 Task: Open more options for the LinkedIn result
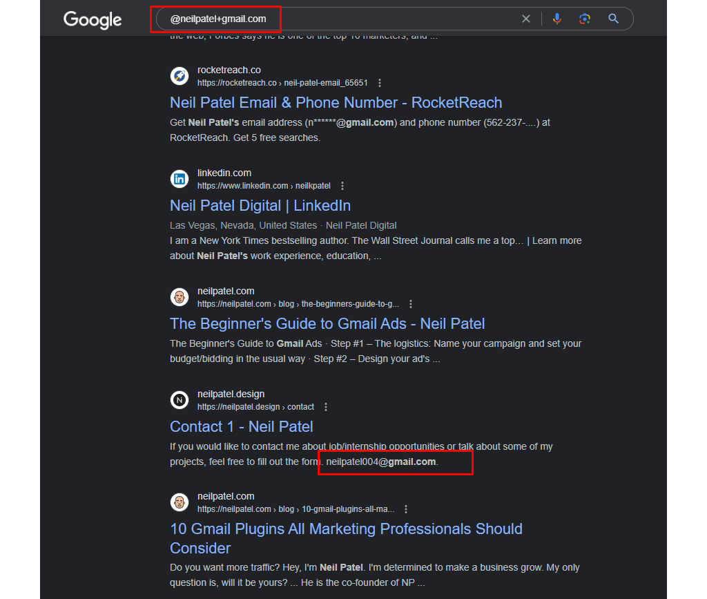pos(342,185)
